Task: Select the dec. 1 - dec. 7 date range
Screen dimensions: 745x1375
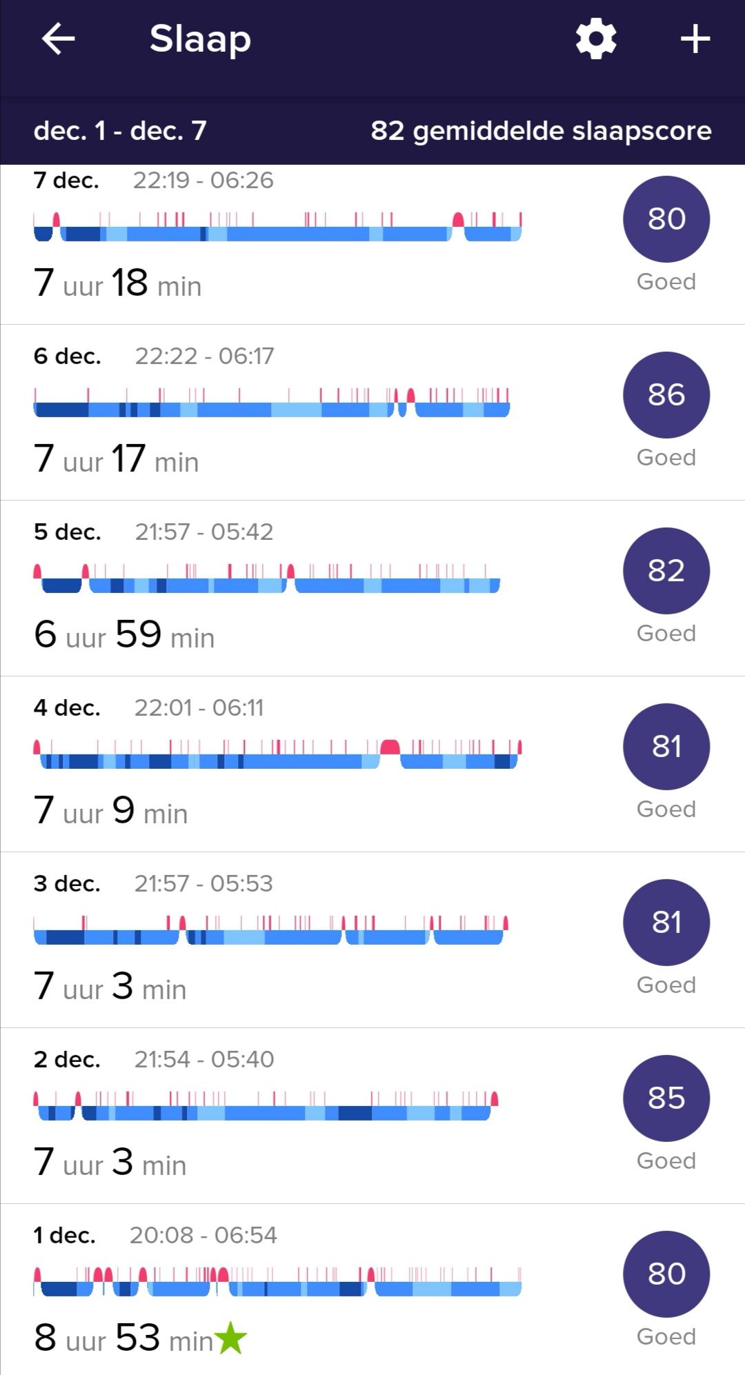Action: (120, 131)
